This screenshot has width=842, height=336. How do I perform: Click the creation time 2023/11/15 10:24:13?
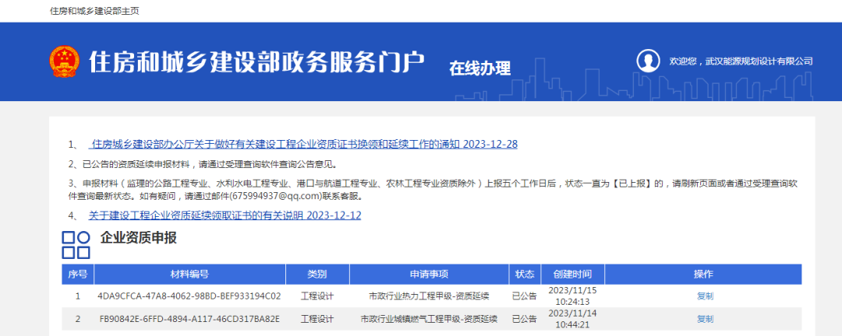tap(572, 296)
